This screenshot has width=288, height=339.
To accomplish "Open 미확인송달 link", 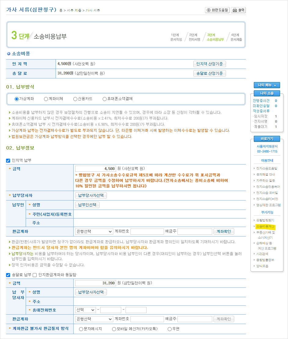I will [x=261, y=106].
